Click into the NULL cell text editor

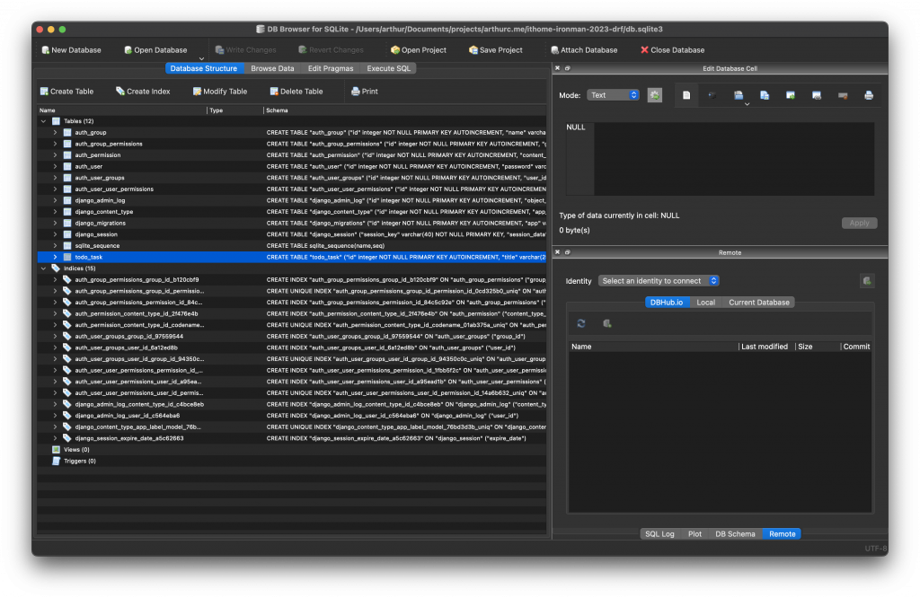click(734, 159)
